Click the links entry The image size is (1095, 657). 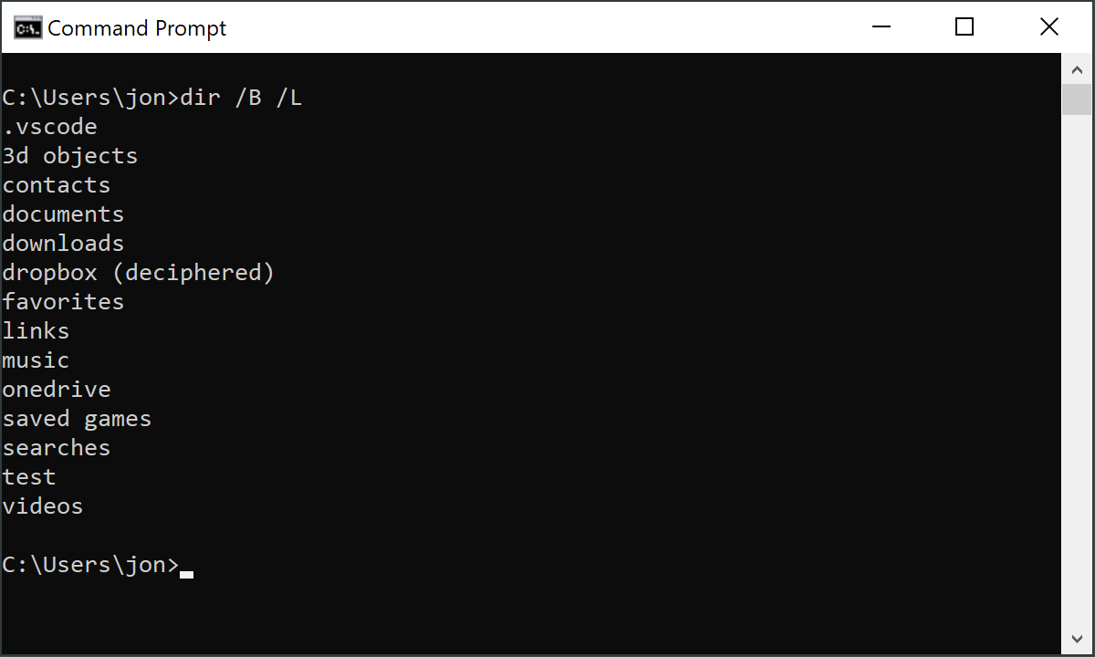36,330
